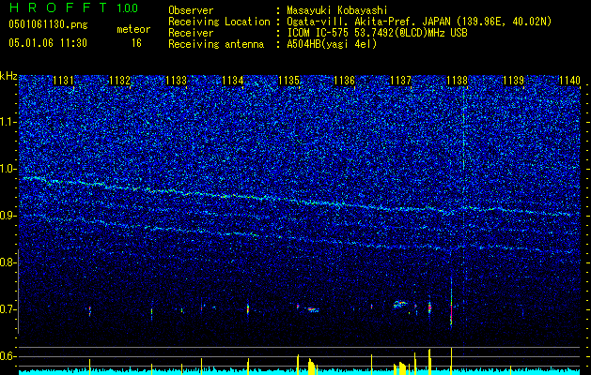Click the meteor count value 16
The width and height of the screenshot is (591, 375).
pyautogui.click(x=136, y=43)
